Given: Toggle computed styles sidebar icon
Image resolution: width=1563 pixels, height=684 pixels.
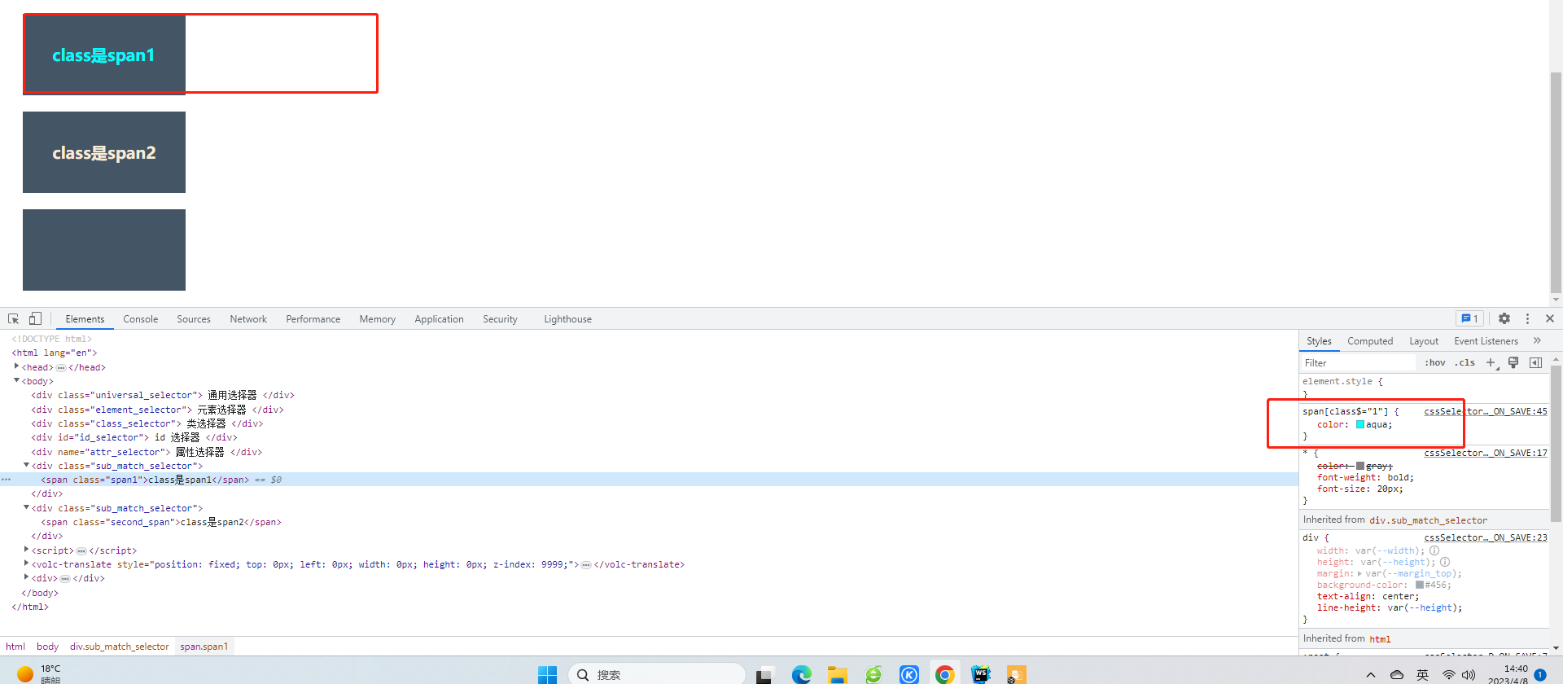Looking at the screenshot, I should [1535, 362].
